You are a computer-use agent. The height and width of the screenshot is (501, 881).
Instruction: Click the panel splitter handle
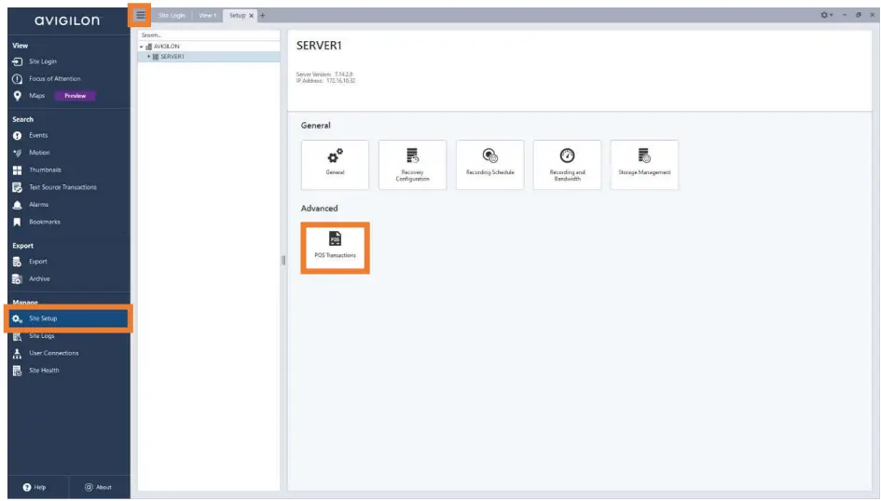click(x=283, y=261)
